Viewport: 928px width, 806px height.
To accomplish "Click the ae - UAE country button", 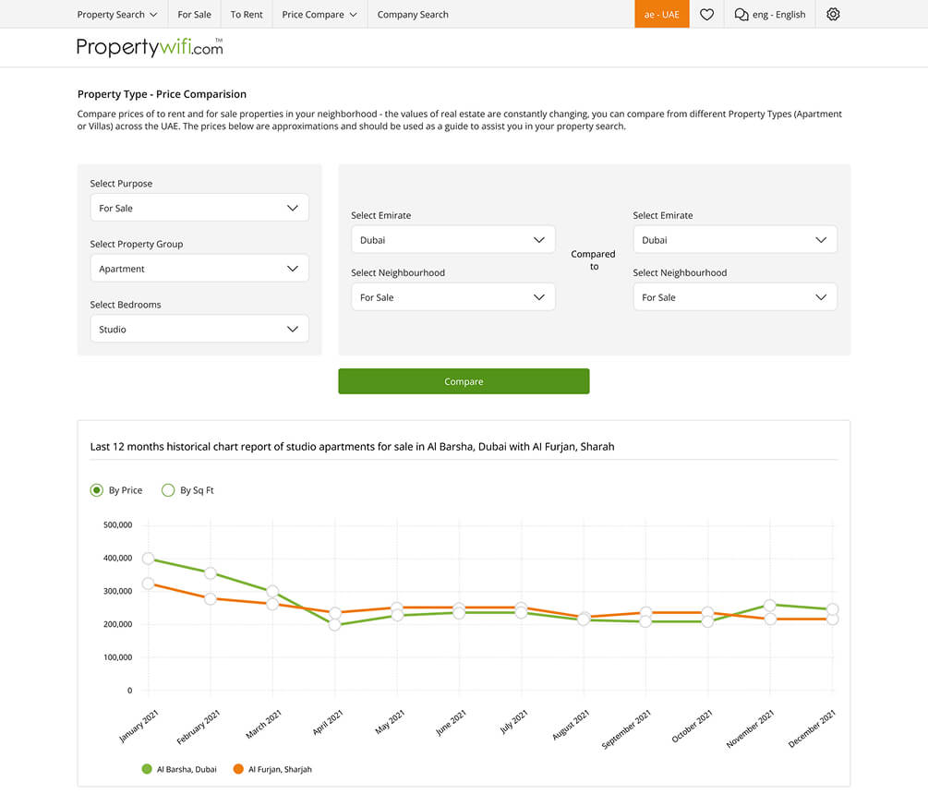I will (661, 14).
